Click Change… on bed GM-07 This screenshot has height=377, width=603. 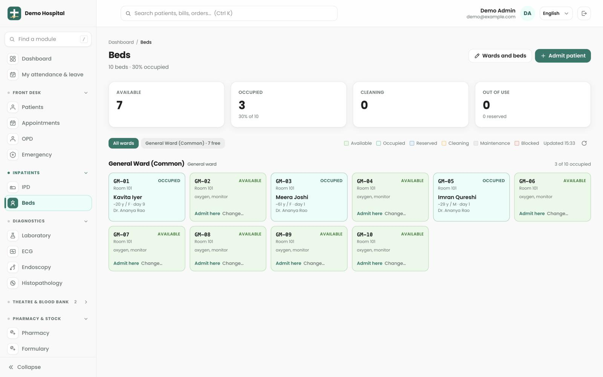click(x=152, y=263)
